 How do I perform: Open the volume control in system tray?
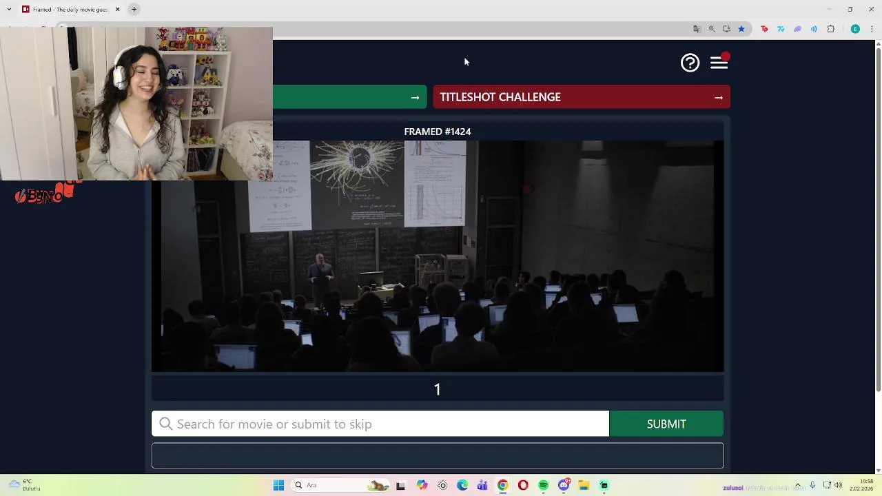click(x=838, y=486)
